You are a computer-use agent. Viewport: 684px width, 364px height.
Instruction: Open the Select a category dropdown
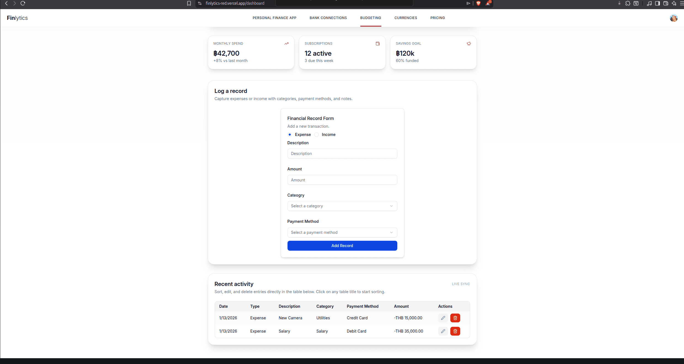pos(342,206)
